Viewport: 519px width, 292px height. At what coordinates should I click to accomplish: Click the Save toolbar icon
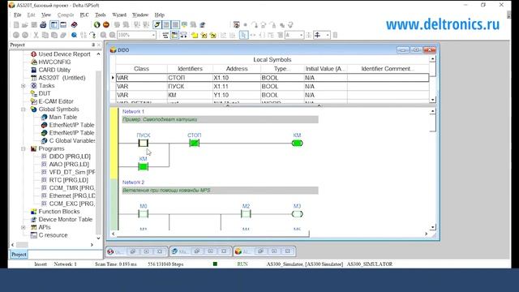click(34, 25)
